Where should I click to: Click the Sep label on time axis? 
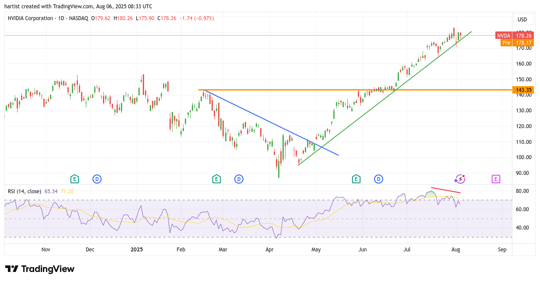502,250
